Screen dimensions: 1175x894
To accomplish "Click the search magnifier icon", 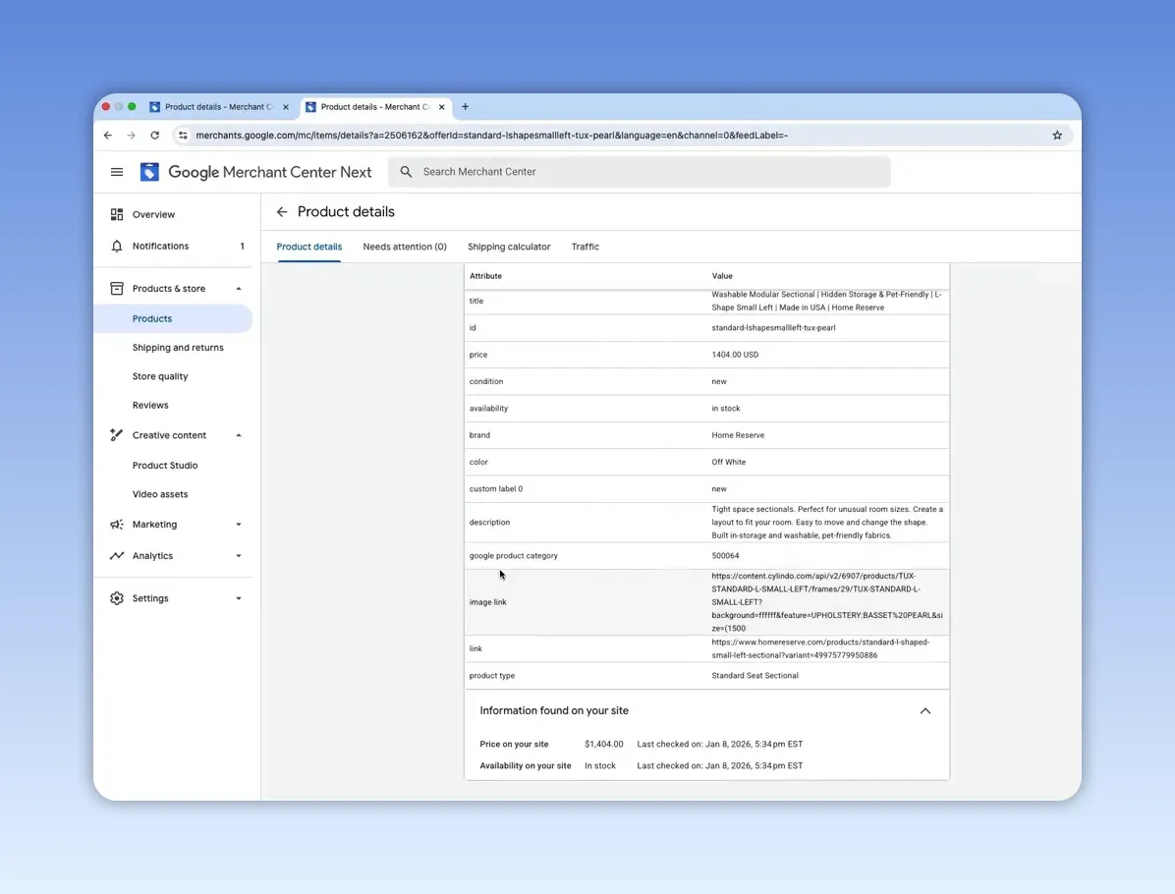I will 406,172.
